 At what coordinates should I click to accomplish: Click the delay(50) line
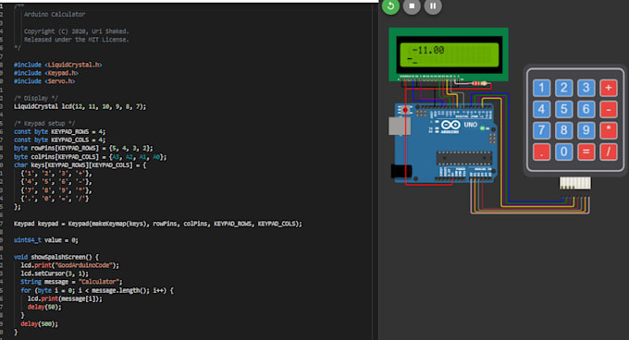(x=44, y=307)
